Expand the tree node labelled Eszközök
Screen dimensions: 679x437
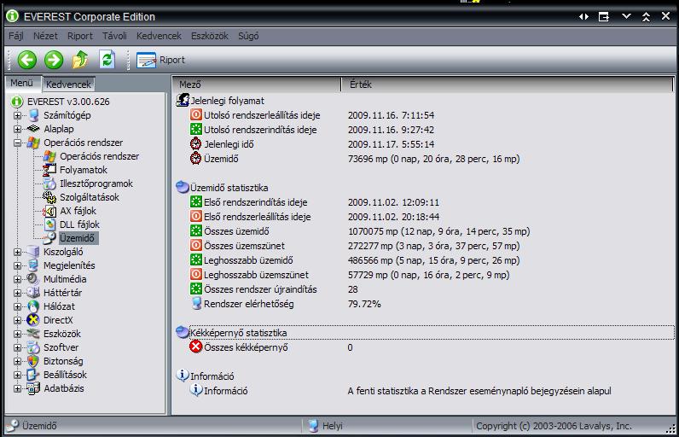click(x=17, y=334)
